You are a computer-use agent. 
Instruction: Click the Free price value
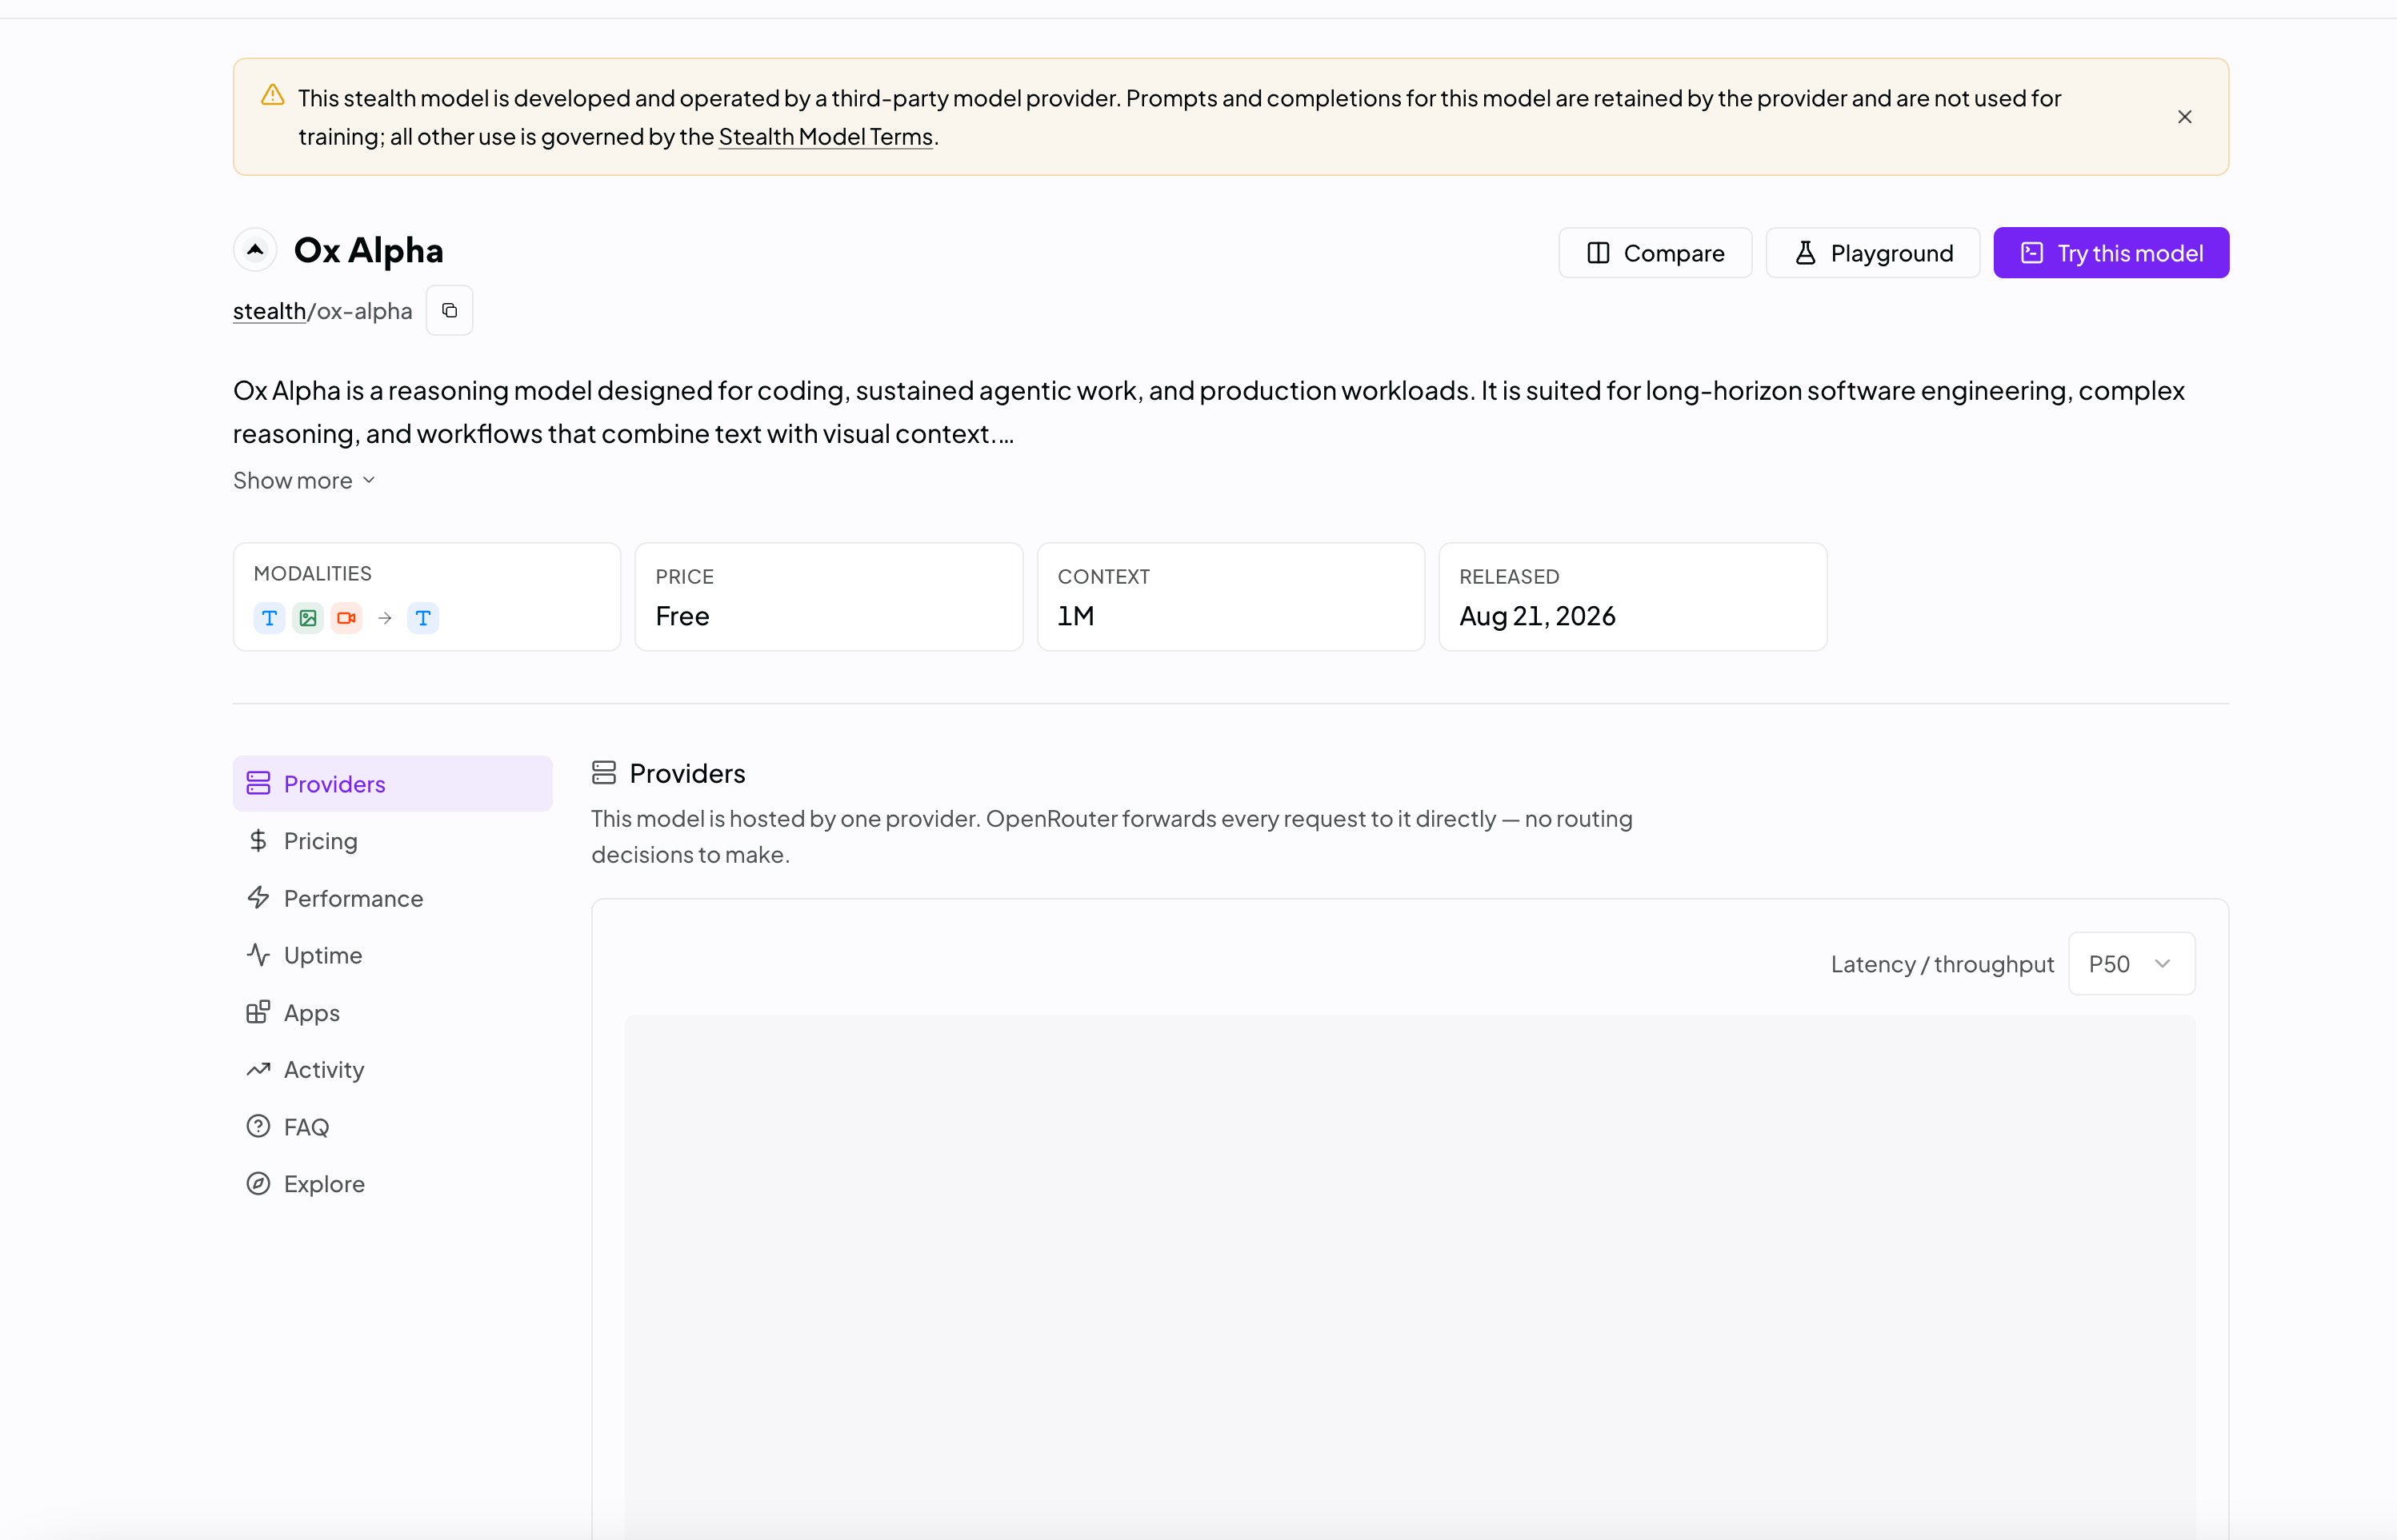point(682,616)
